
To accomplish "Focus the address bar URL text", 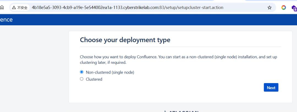I will tap(128, 8).
